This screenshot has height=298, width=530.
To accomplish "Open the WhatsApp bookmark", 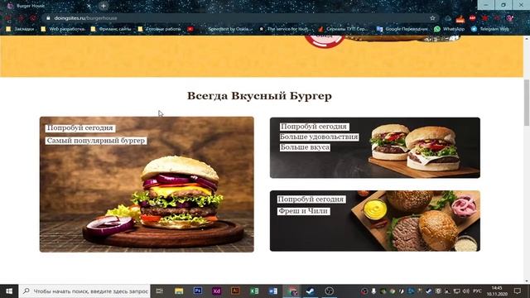I will click(x=449, y=29).
